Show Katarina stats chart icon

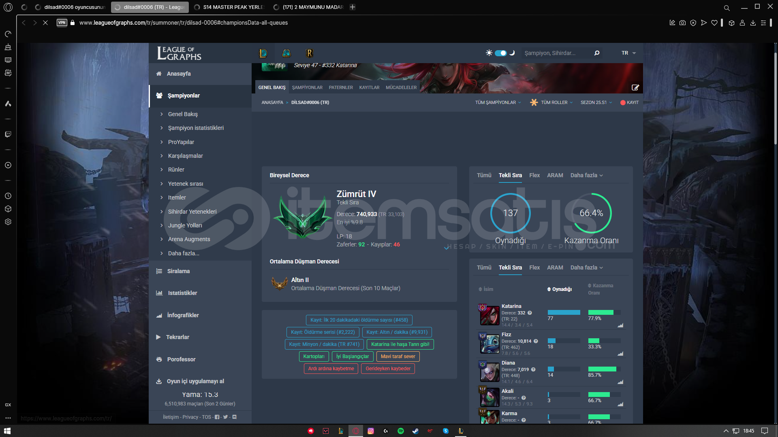[620, 325]
